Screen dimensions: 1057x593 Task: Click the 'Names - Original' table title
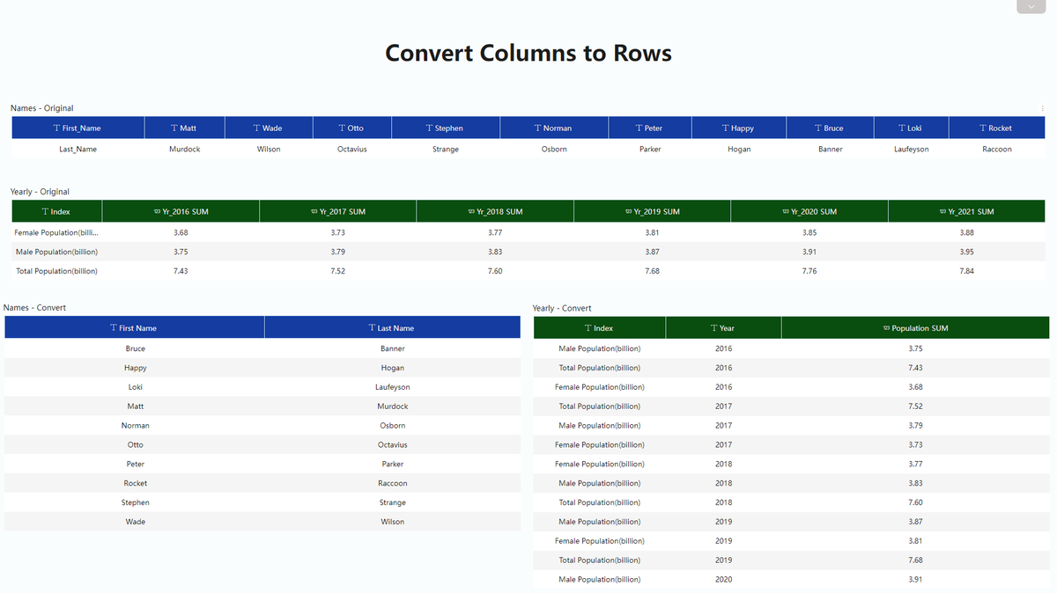pyautogui.click(x=42, y=108)
